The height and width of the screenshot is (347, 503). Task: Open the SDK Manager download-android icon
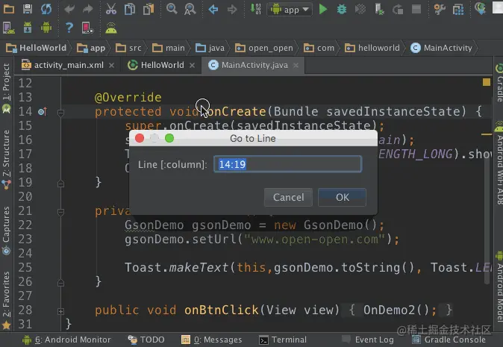pyautogui.click(x=28, y=28)
